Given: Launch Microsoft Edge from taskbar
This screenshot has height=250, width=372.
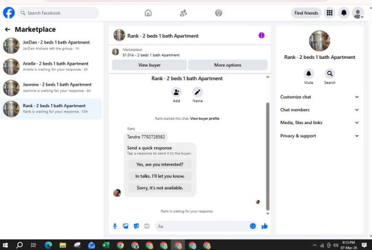Looking at the screenshot, I should pyautogui.click(x=48, y=245).
